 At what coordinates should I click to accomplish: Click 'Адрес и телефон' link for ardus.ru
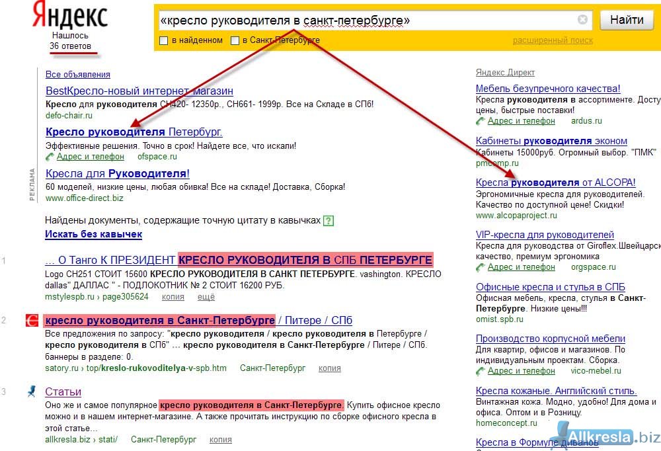pos(522,121)
